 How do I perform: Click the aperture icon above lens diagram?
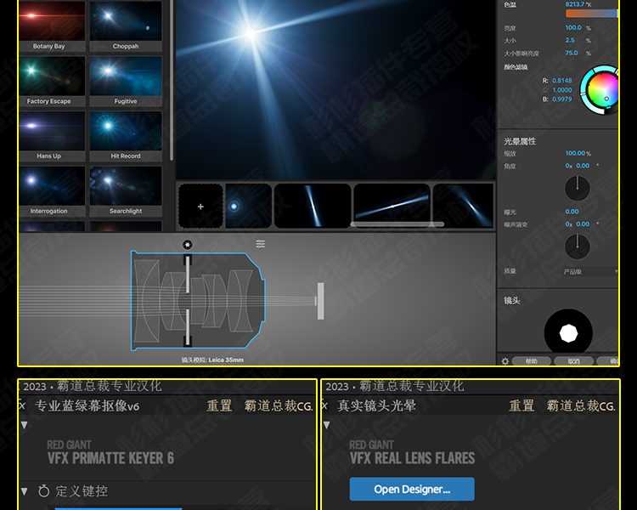[188, 245]
